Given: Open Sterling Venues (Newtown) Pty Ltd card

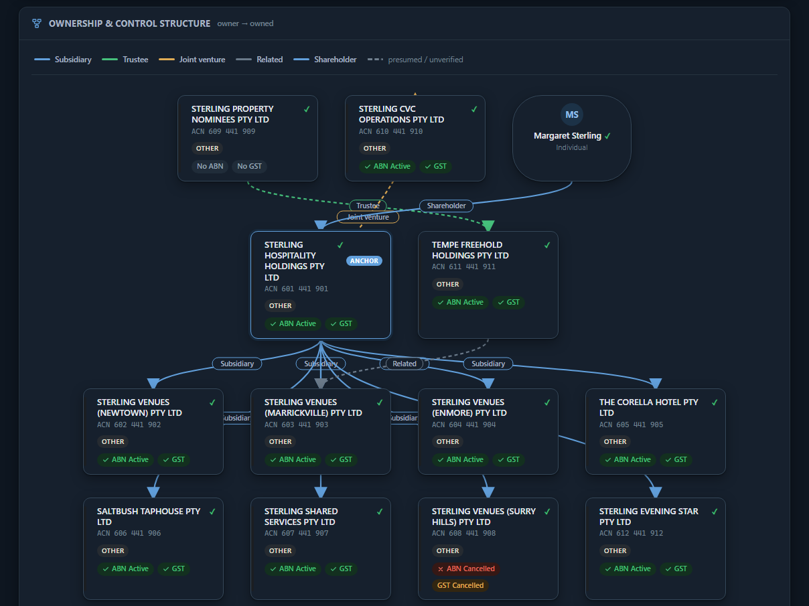Looking at the screenshot, I should (153, 431).
